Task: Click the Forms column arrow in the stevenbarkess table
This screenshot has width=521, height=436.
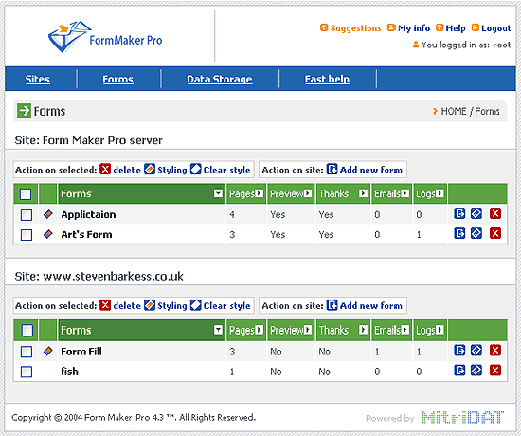Action: click(218, 330)
